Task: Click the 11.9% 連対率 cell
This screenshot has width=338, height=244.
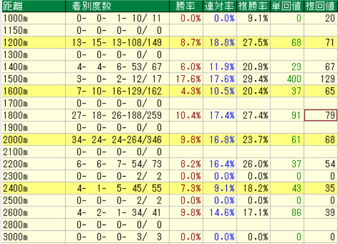Action: [219, 67]
